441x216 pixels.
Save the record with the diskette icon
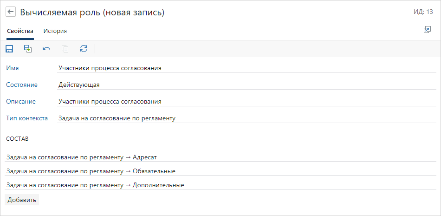click(x=9, y=49)
